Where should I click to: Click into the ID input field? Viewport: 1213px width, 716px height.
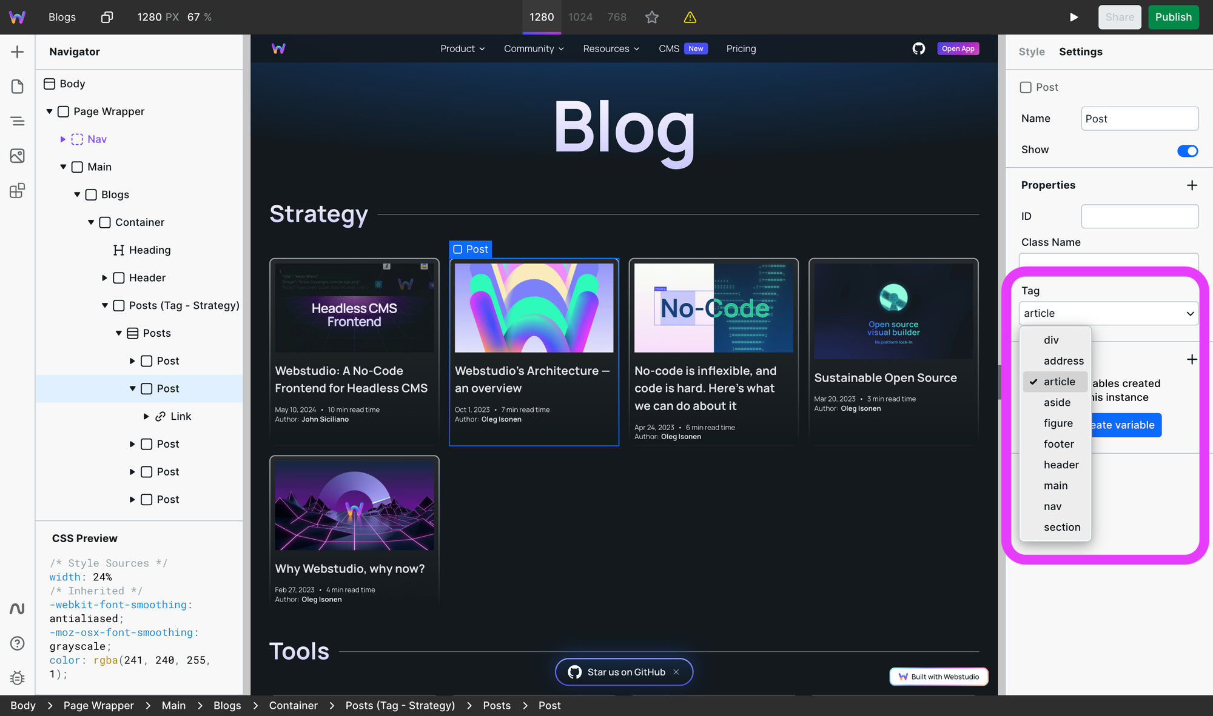click(x=1139, y=216)
